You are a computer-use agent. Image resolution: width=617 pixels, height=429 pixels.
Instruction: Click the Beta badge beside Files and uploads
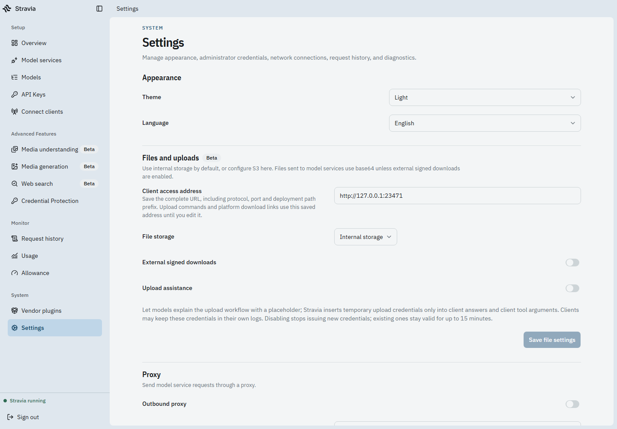(x=212, y=158)
